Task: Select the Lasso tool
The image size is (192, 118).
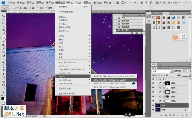Action: pos(3,23)
